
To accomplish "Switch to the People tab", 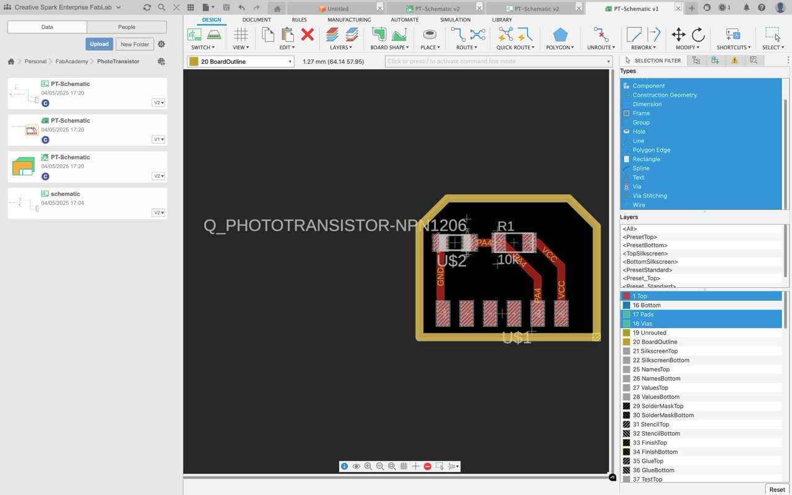I will point(127,27).
